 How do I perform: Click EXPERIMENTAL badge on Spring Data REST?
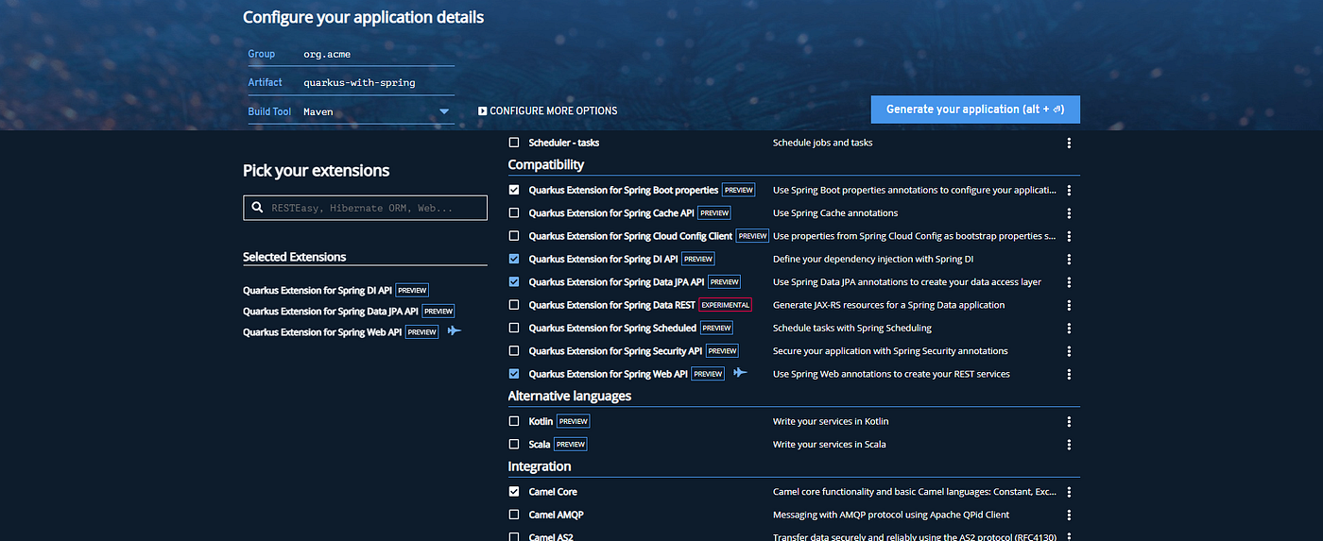tap(726, 305)
